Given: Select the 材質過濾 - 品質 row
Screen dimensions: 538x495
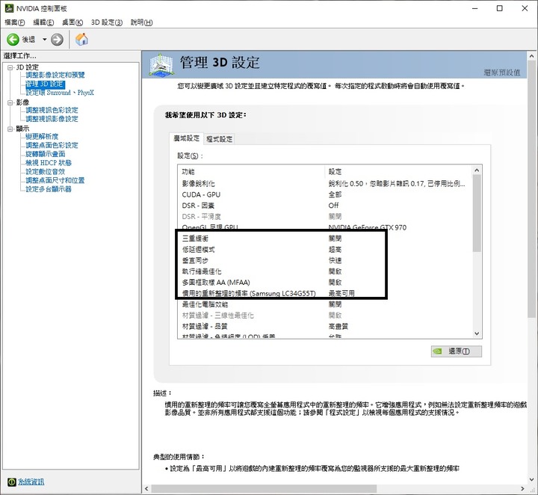Looking at the screenshot, I should [325, 327].
